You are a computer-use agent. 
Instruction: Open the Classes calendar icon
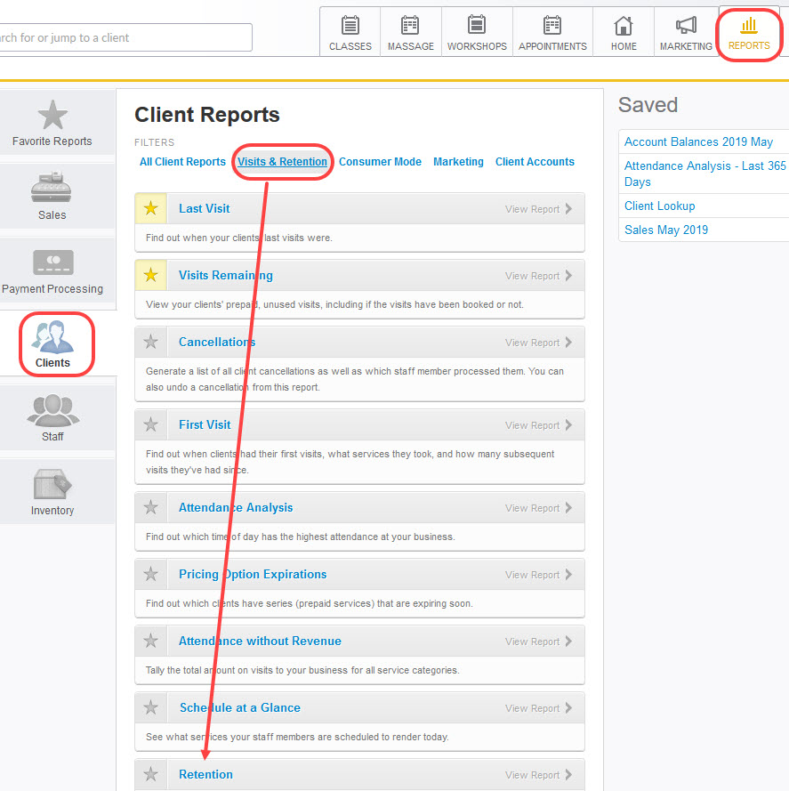350,30
